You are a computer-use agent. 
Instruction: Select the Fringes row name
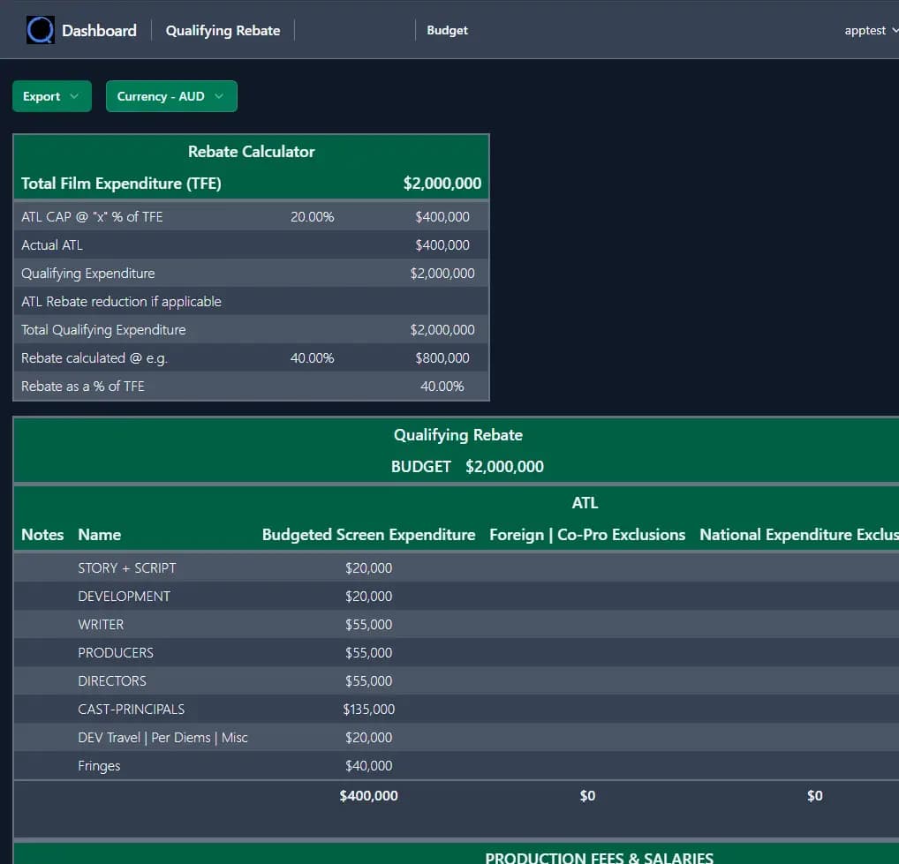[99, 766]
